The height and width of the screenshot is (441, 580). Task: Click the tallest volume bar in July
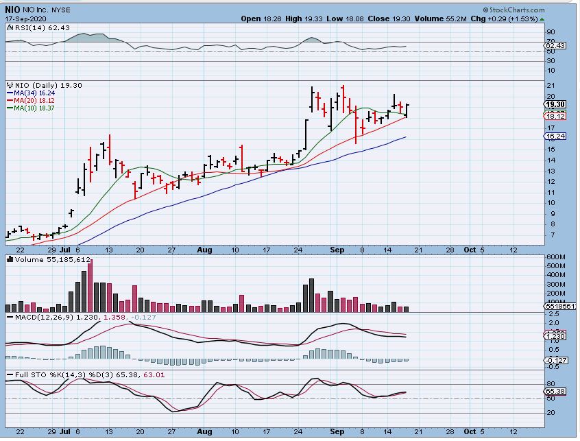click(90, 285)
